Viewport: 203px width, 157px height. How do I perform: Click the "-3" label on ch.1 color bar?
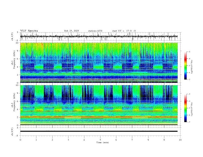189,52
